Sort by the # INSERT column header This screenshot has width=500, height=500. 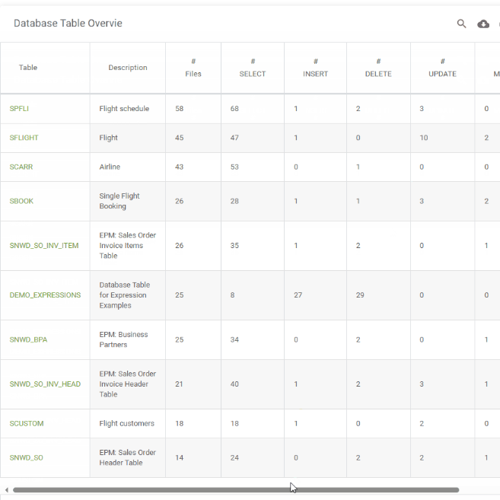(x=315, y=68)
